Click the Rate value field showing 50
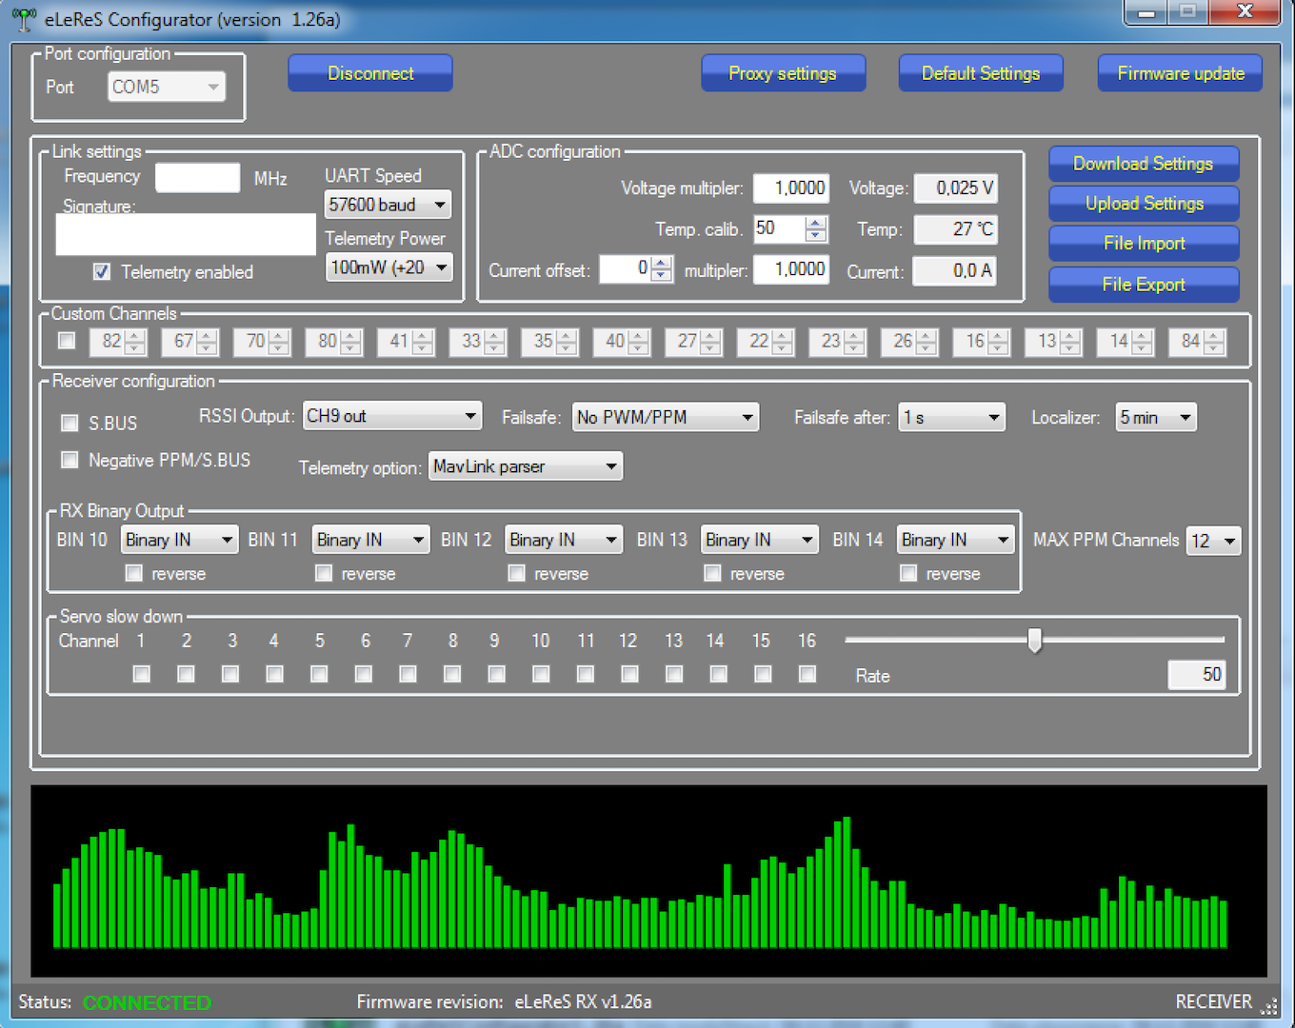Viewport: 1295px width, 1028px height. click(1197, 675)
